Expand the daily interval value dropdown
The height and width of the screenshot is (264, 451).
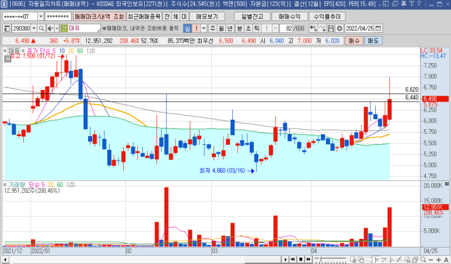tap(204, 28)
